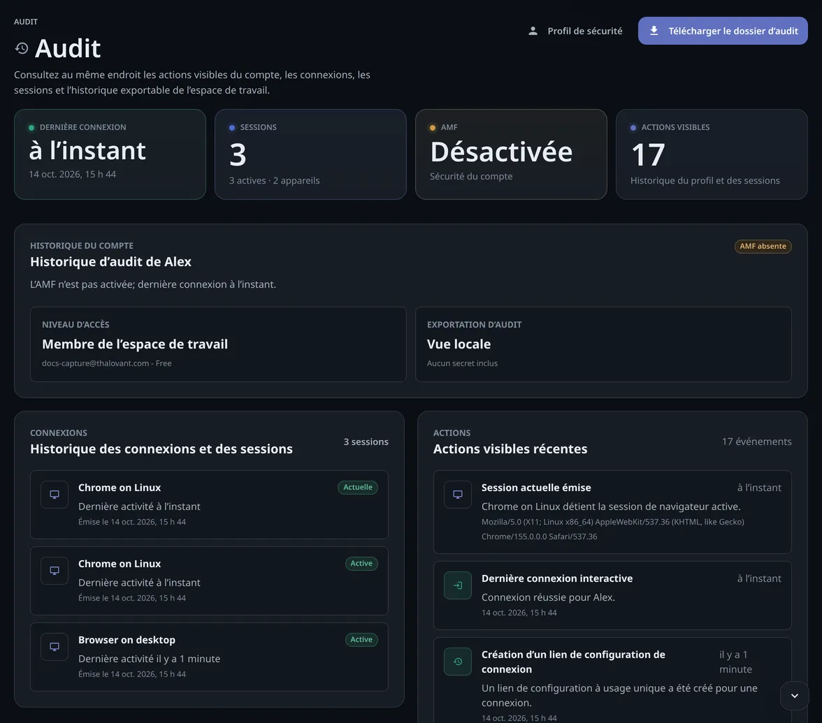The height and width of the screenshot is (723, 822).
Task: Click monitor icon of Browser on desktop session
Action: pos(55,647)
